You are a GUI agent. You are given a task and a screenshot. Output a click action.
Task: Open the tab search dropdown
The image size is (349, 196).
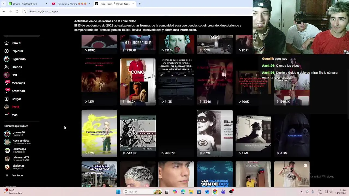(4, 4)
